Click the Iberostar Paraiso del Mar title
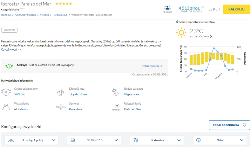This screenshot has width=251, height=147. (x=26, y=4)
